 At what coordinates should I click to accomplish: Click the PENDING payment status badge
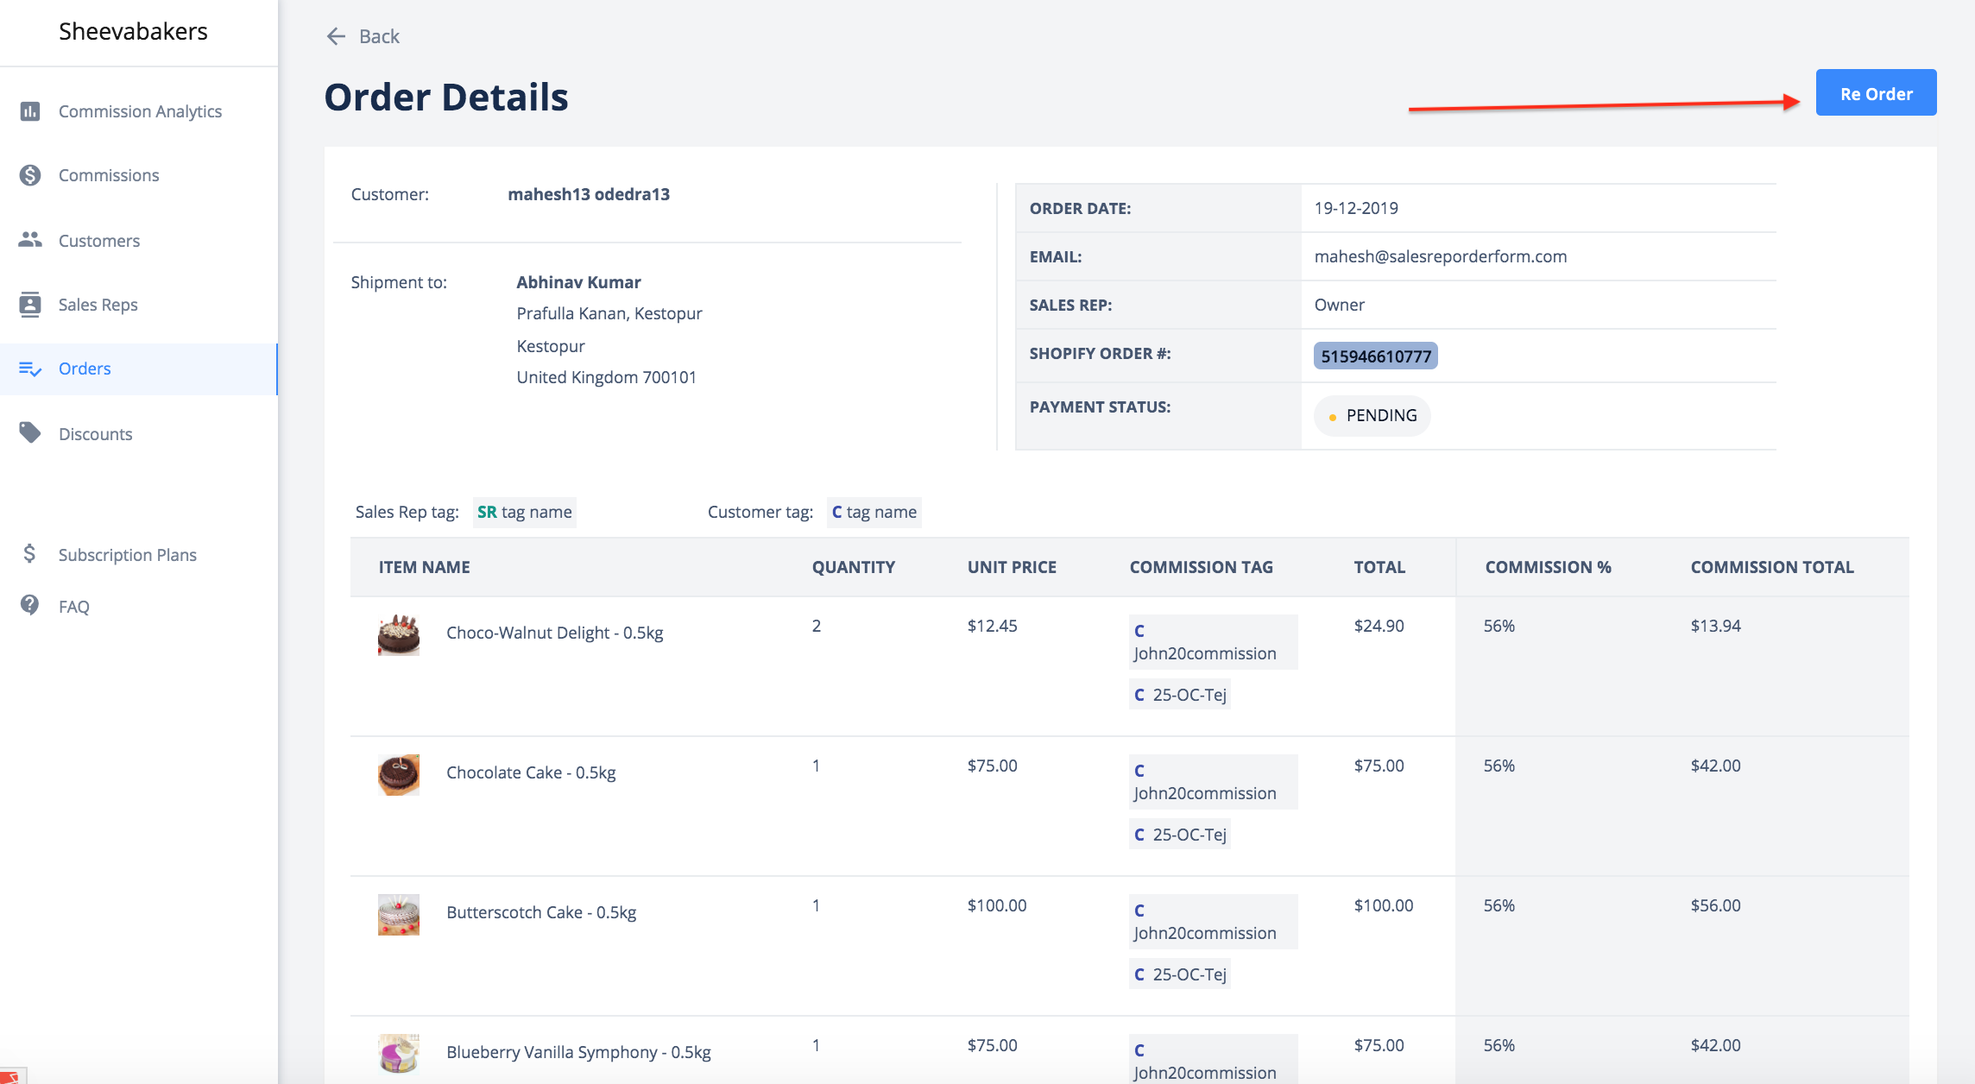coord(1372,416)
